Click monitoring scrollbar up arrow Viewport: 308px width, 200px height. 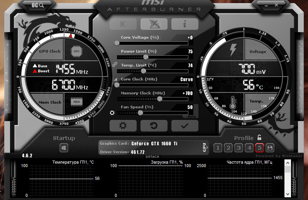click(x=288, y=163)
